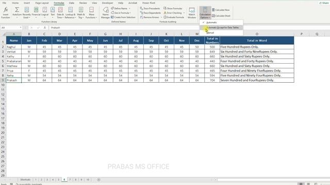Screen dimensions: 330x185
Task: Click Accessibility Investigate in status bar
Action: click(x=29, y=184)
